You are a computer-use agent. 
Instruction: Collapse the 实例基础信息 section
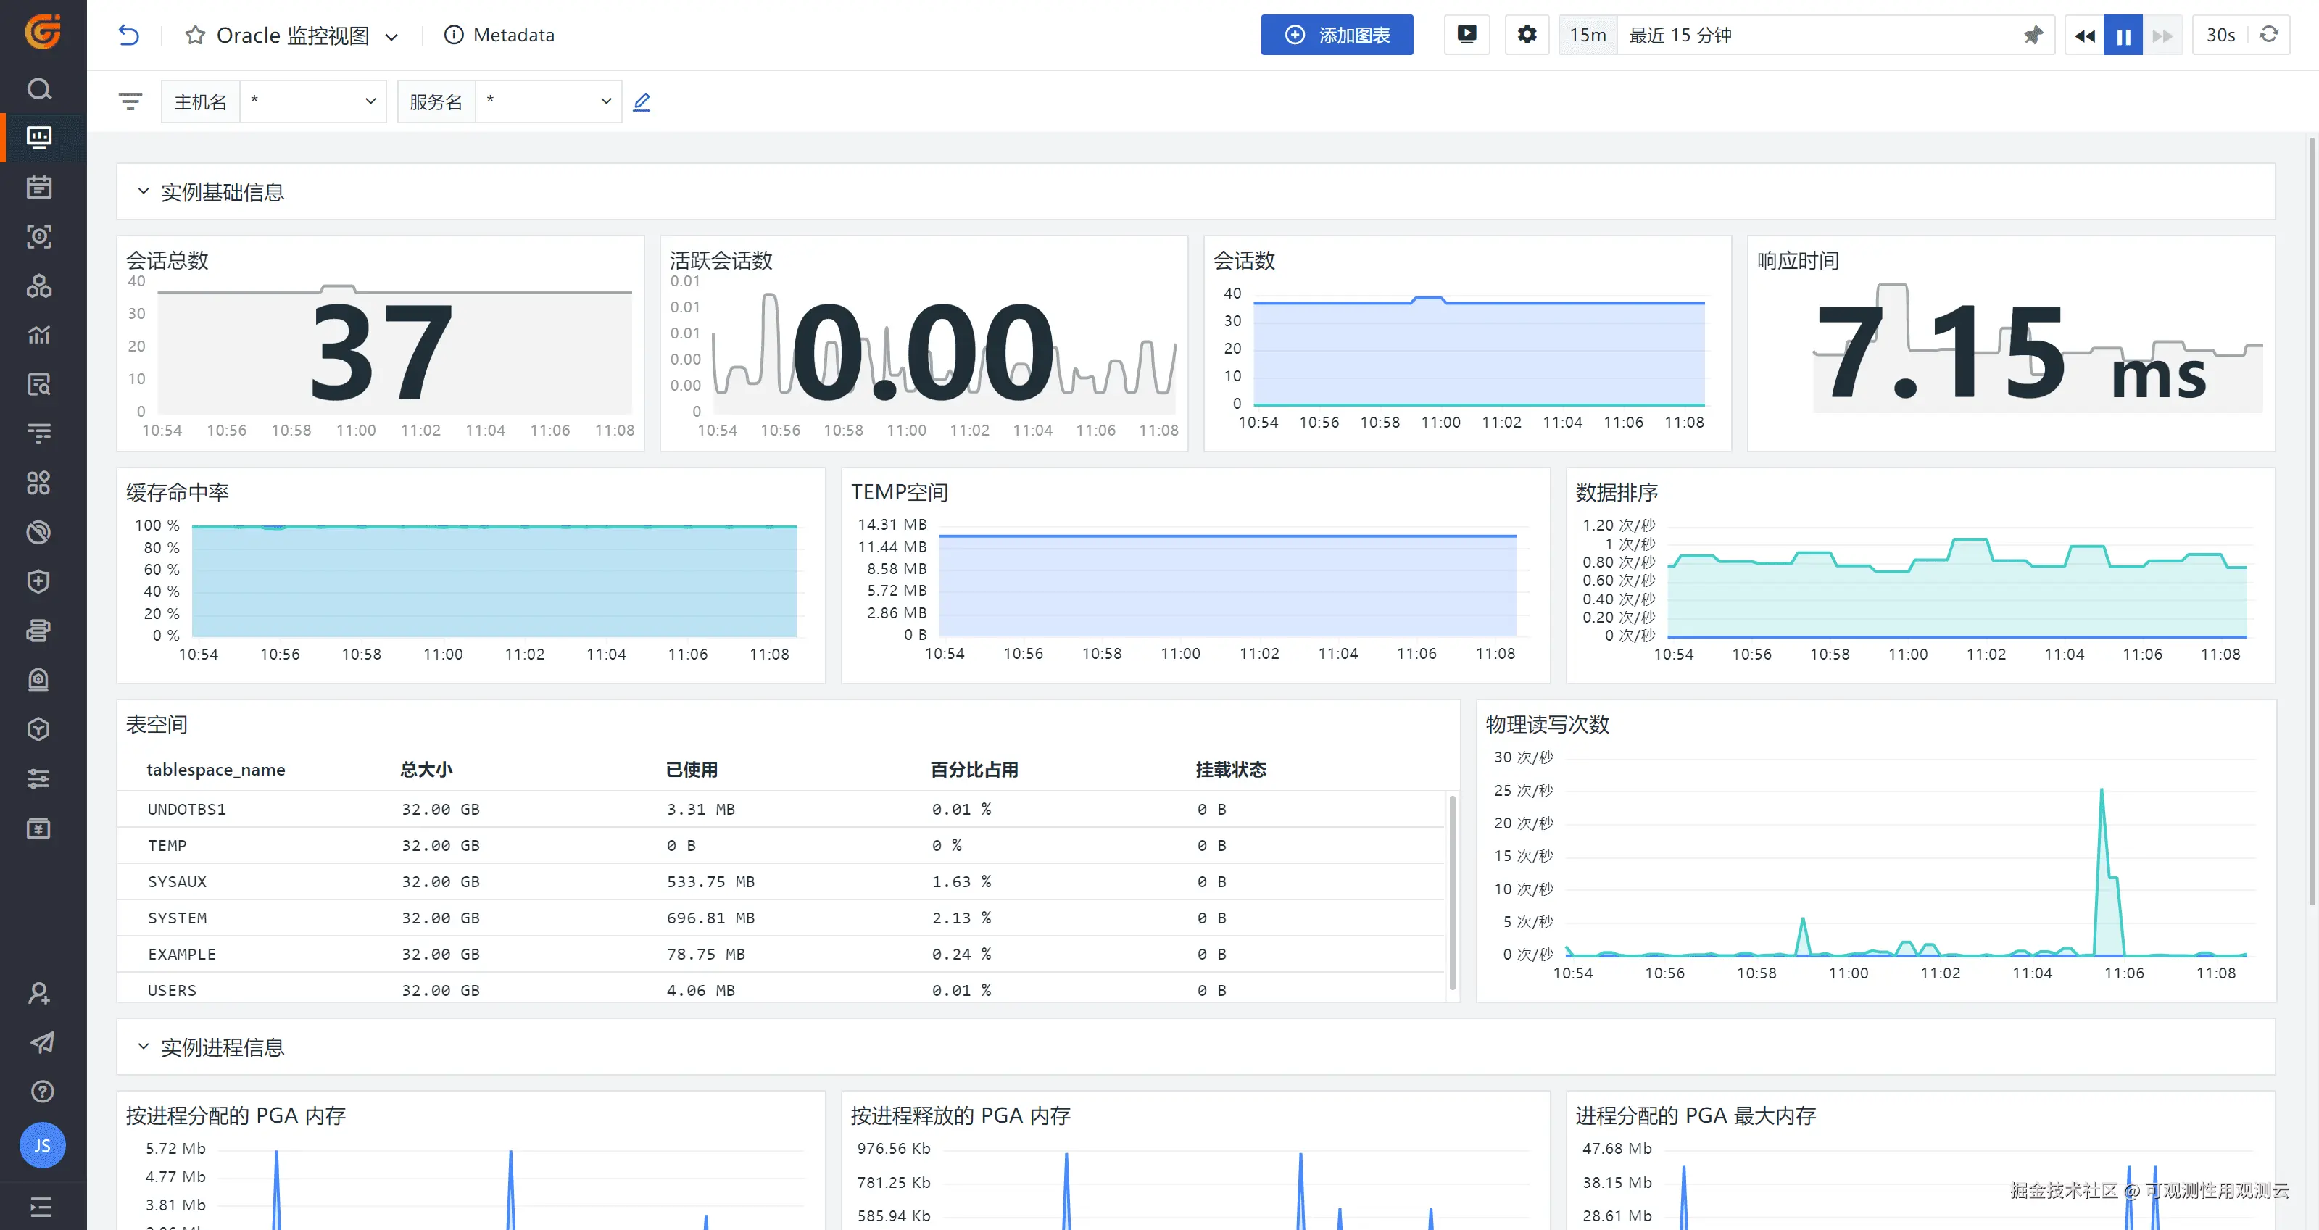coord(143,191)
